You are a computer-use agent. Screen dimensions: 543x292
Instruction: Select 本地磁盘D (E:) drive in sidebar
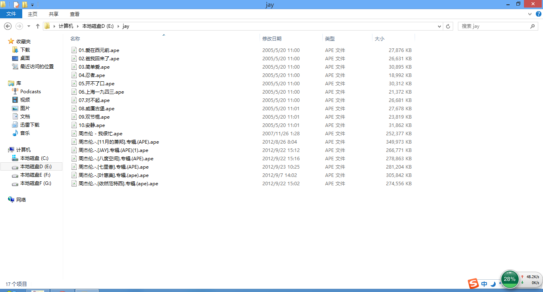click(32, 167)
